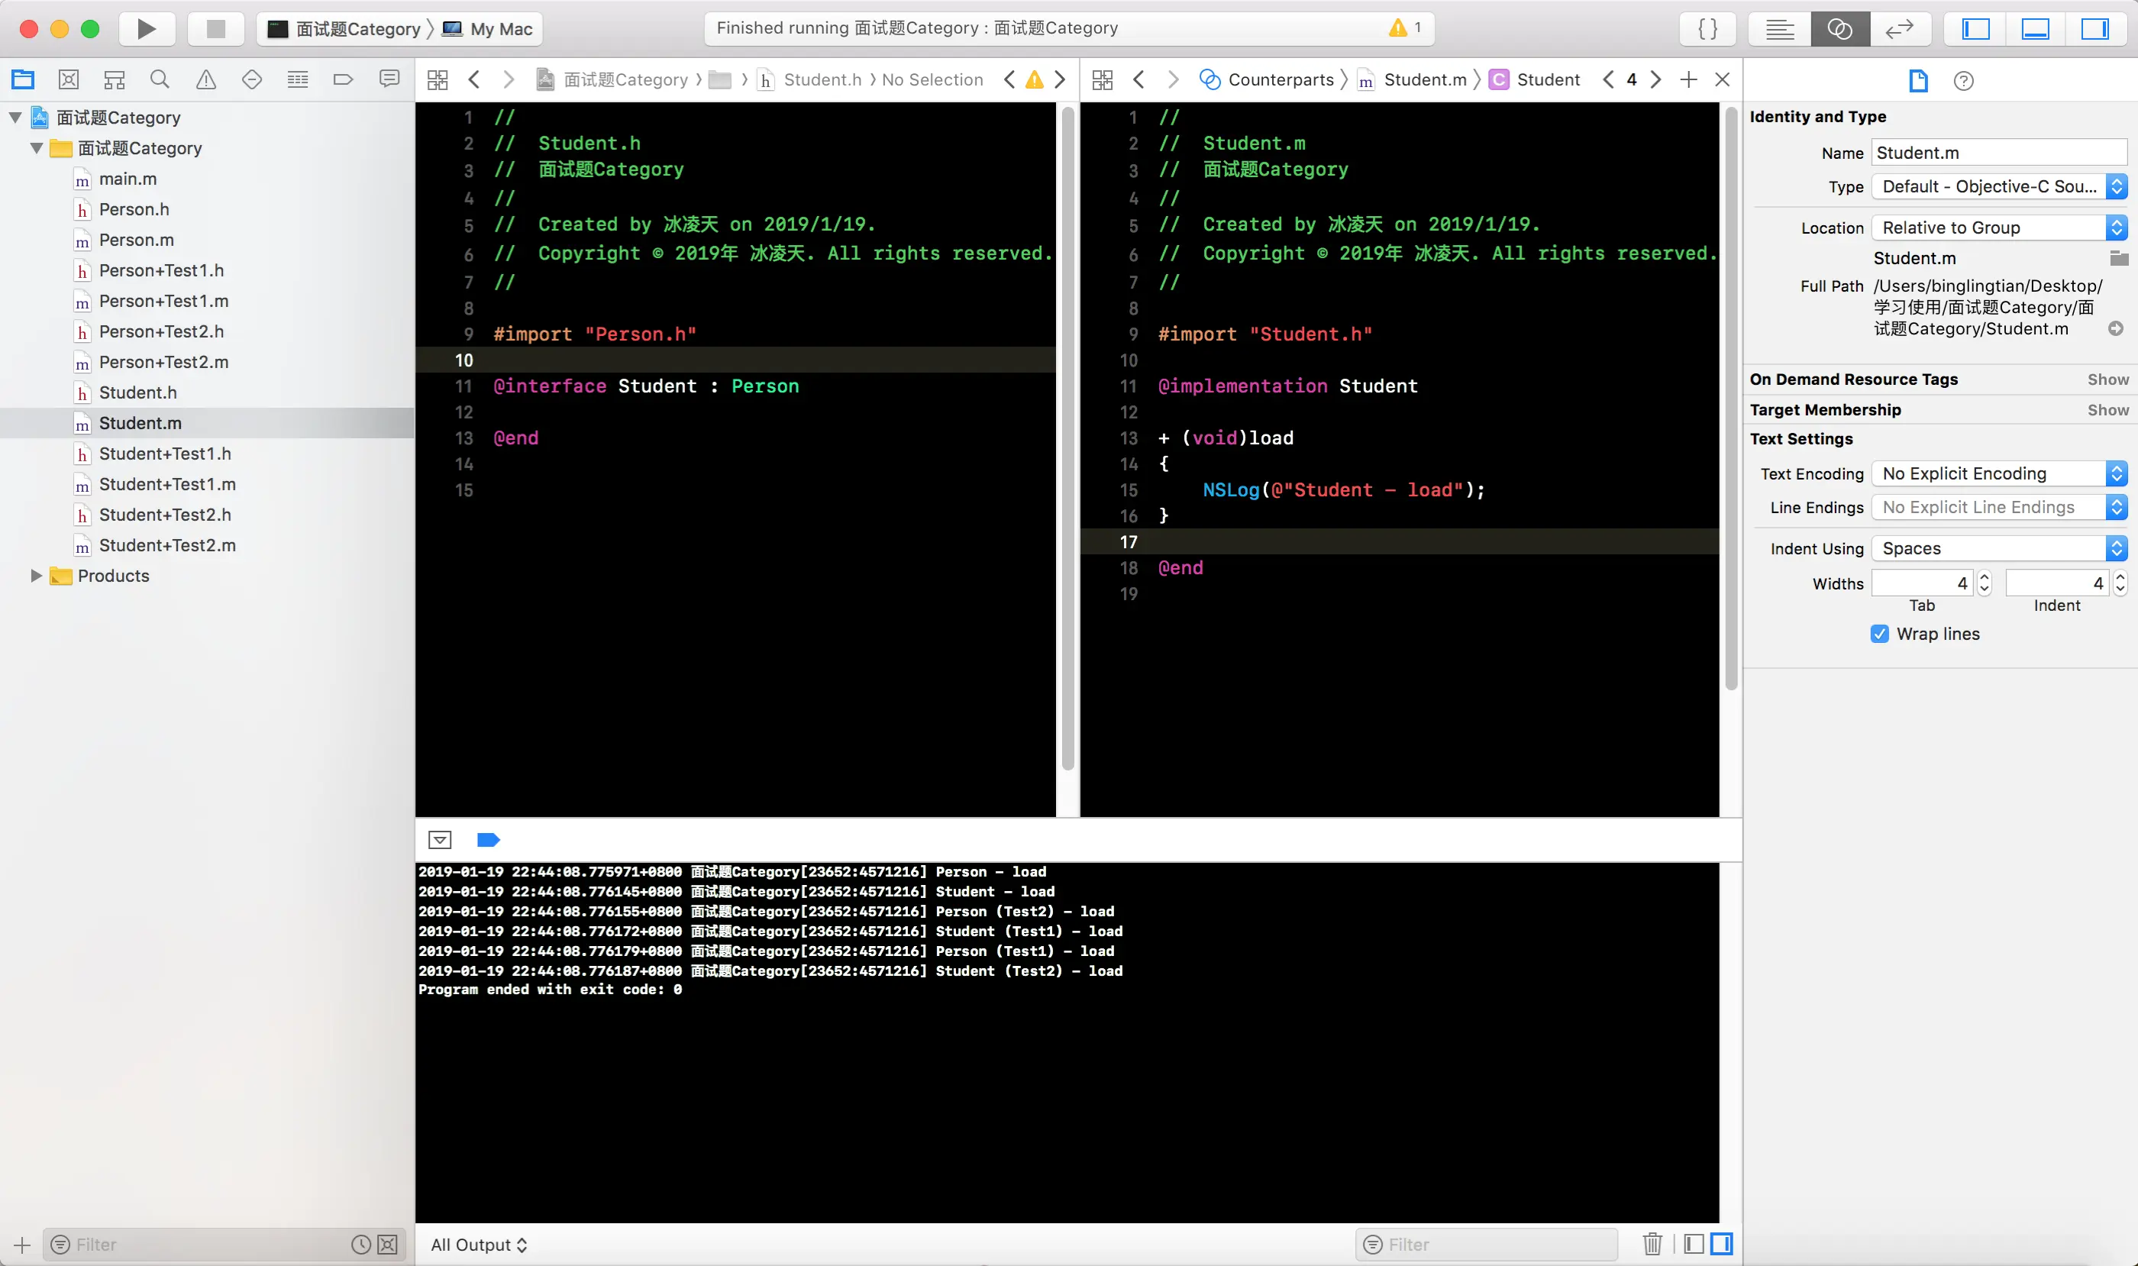Click the Run (play) button
Viewport: 2138px width, 1266px height.
pyautogui.click(x=146, y=29)
